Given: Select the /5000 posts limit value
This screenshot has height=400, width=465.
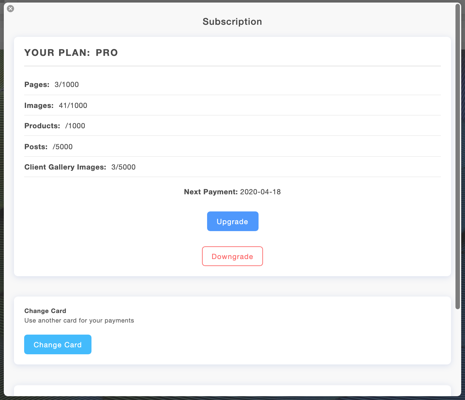Looking at the screenshot, I should point(63,147).
